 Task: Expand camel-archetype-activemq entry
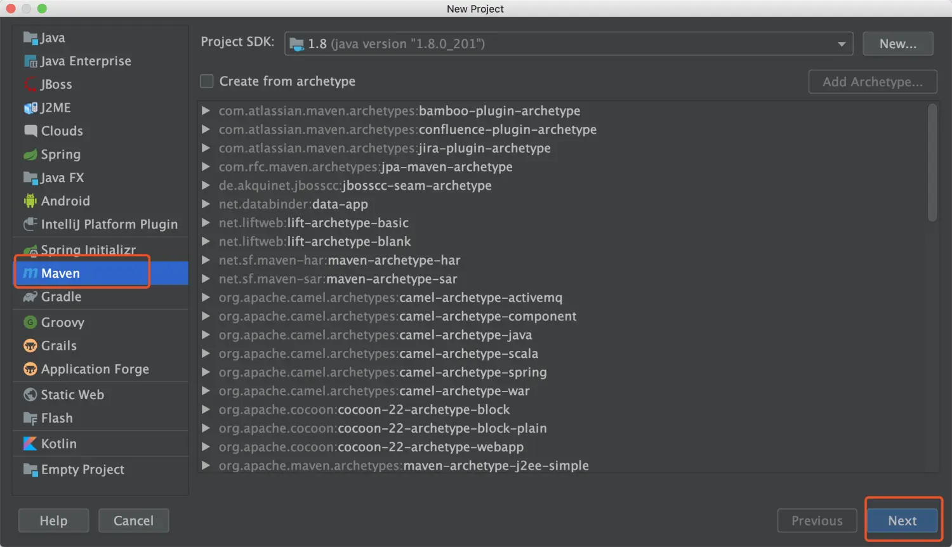(206, 298)
